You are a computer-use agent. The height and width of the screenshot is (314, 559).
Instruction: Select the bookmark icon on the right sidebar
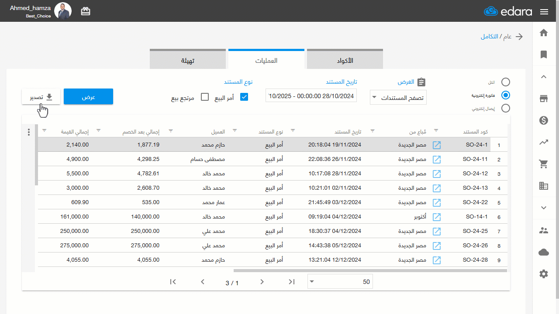click(544, 54)
